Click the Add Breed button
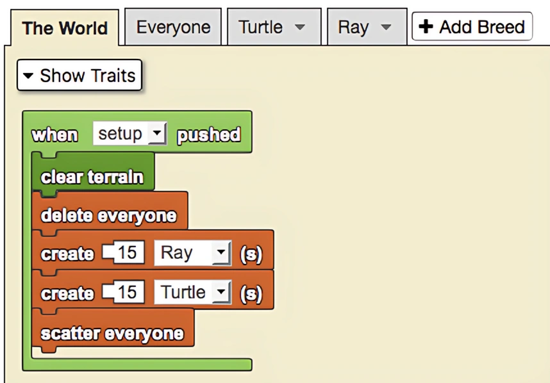 (472, 27)
